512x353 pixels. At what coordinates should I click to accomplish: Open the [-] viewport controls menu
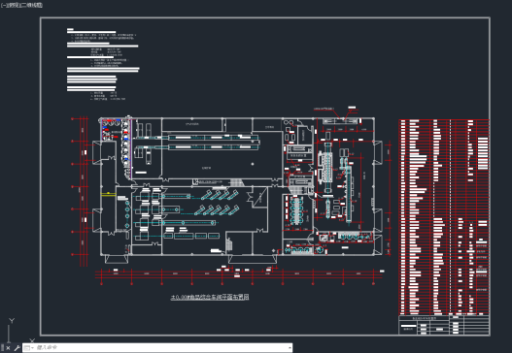[x=3, y=5]
